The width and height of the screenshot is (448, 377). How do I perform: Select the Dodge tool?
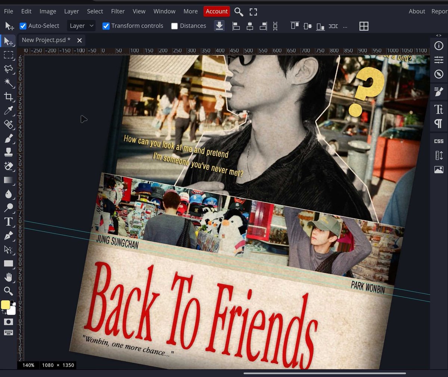point(9,208)
